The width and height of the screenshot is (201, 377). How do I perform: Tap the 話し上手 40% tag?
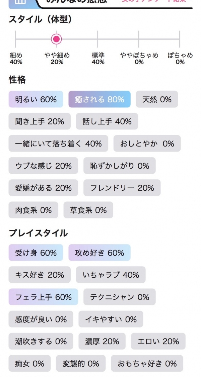pyautogui.click(x=107, y=121)
